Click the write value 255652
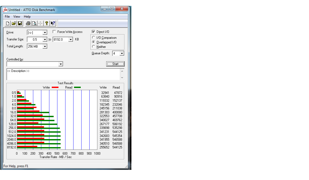The height and width of the screenshot is (180, 309). pyautogui.click(x=104, y=147)
